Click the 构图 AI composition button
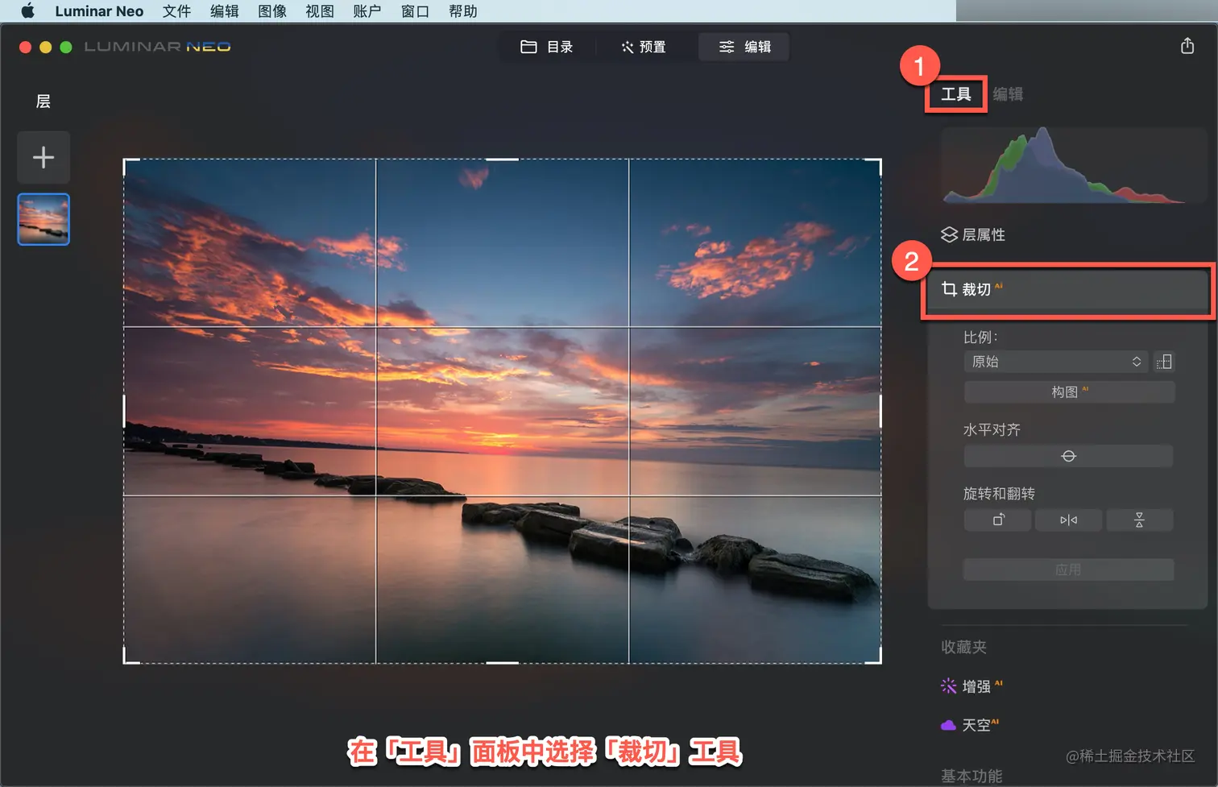This screenshot has height=787, width=1218. tap(1069, 392)
